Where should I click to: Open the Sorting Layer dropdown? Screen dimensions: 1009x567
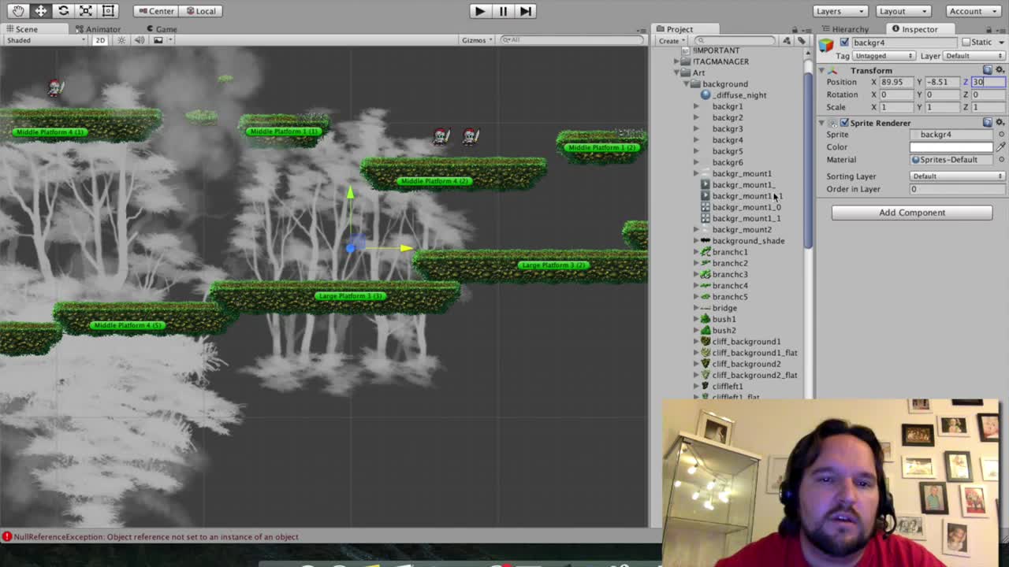tap(956, 176)
